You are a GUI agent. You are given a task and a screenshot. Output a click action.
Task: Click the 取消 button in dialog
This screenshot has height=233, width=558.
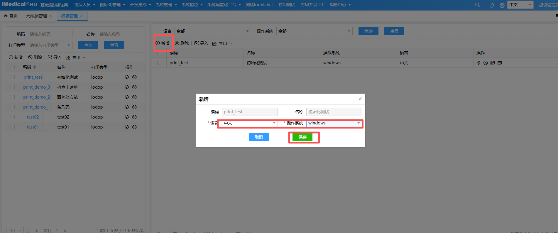[x=259, y=137]
